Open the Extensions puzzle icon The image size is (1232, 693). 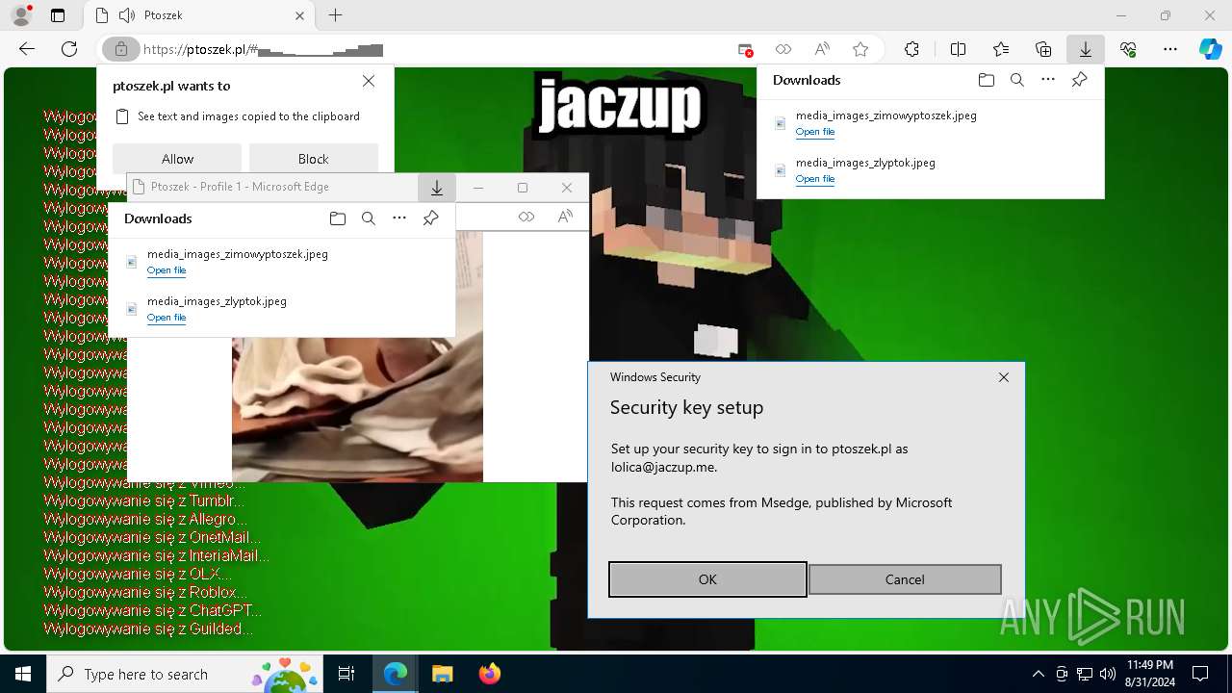(911, 49)
